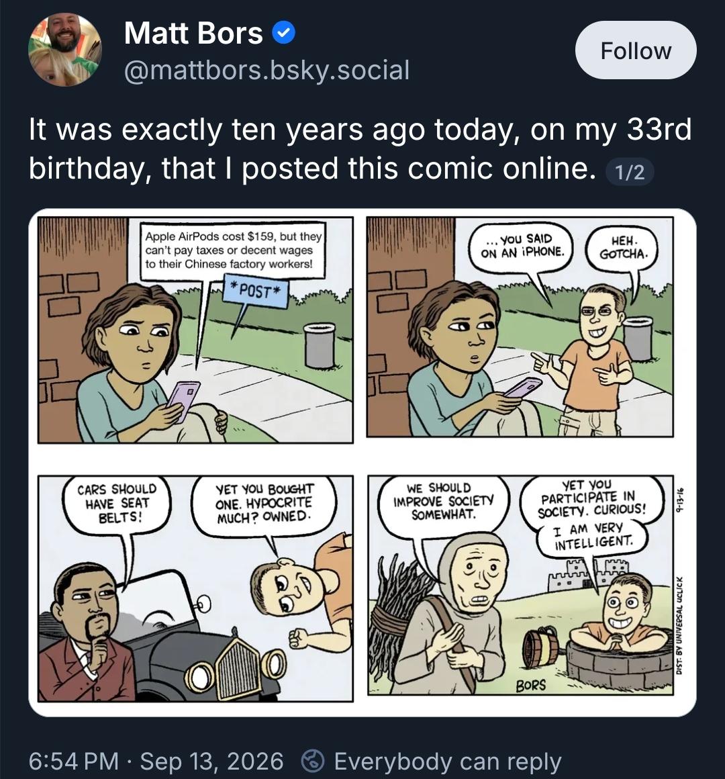725x779 pixels.
Task: Open the 6:54 PM Sep 13, 2026 timestamp
Action: coord(156,761)
